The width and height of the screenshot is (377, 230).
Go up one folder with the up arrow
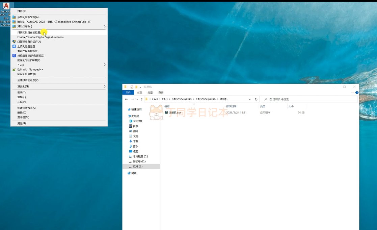click(142, 99)
